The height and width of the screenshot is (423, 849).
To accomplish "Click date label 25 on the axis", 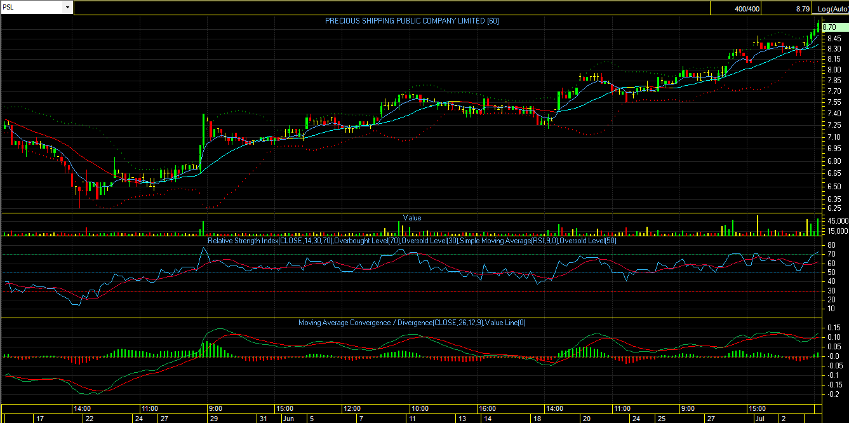I will (x=661, y=419).
